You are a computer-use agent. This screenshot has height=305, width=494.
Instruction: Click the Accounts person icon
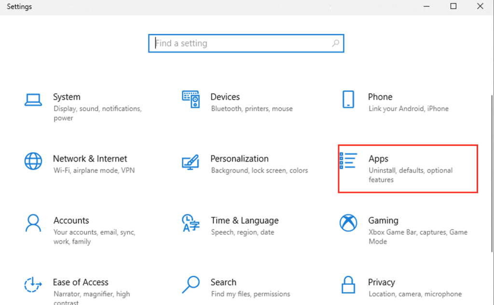pyautogui.click(x=33, y=223)
